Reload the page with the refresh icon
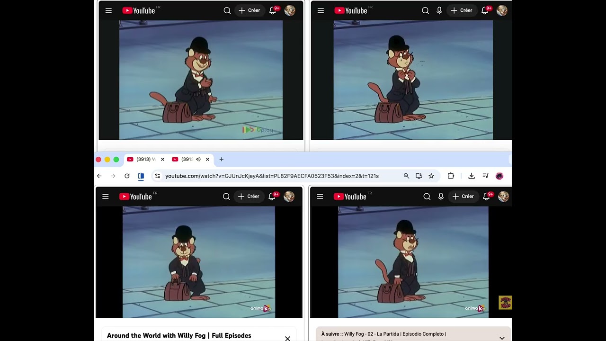The image size is (606, 341). point(127,176)
